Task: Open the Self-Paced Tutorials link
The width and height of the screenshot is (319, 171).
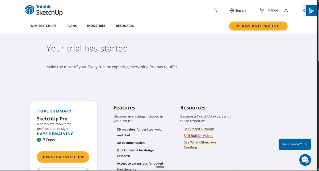Action: pos(199,129)
